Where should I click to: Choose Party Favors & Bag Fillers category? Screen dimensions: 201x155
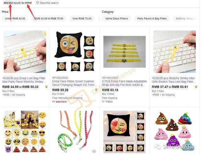click(152, 18)
